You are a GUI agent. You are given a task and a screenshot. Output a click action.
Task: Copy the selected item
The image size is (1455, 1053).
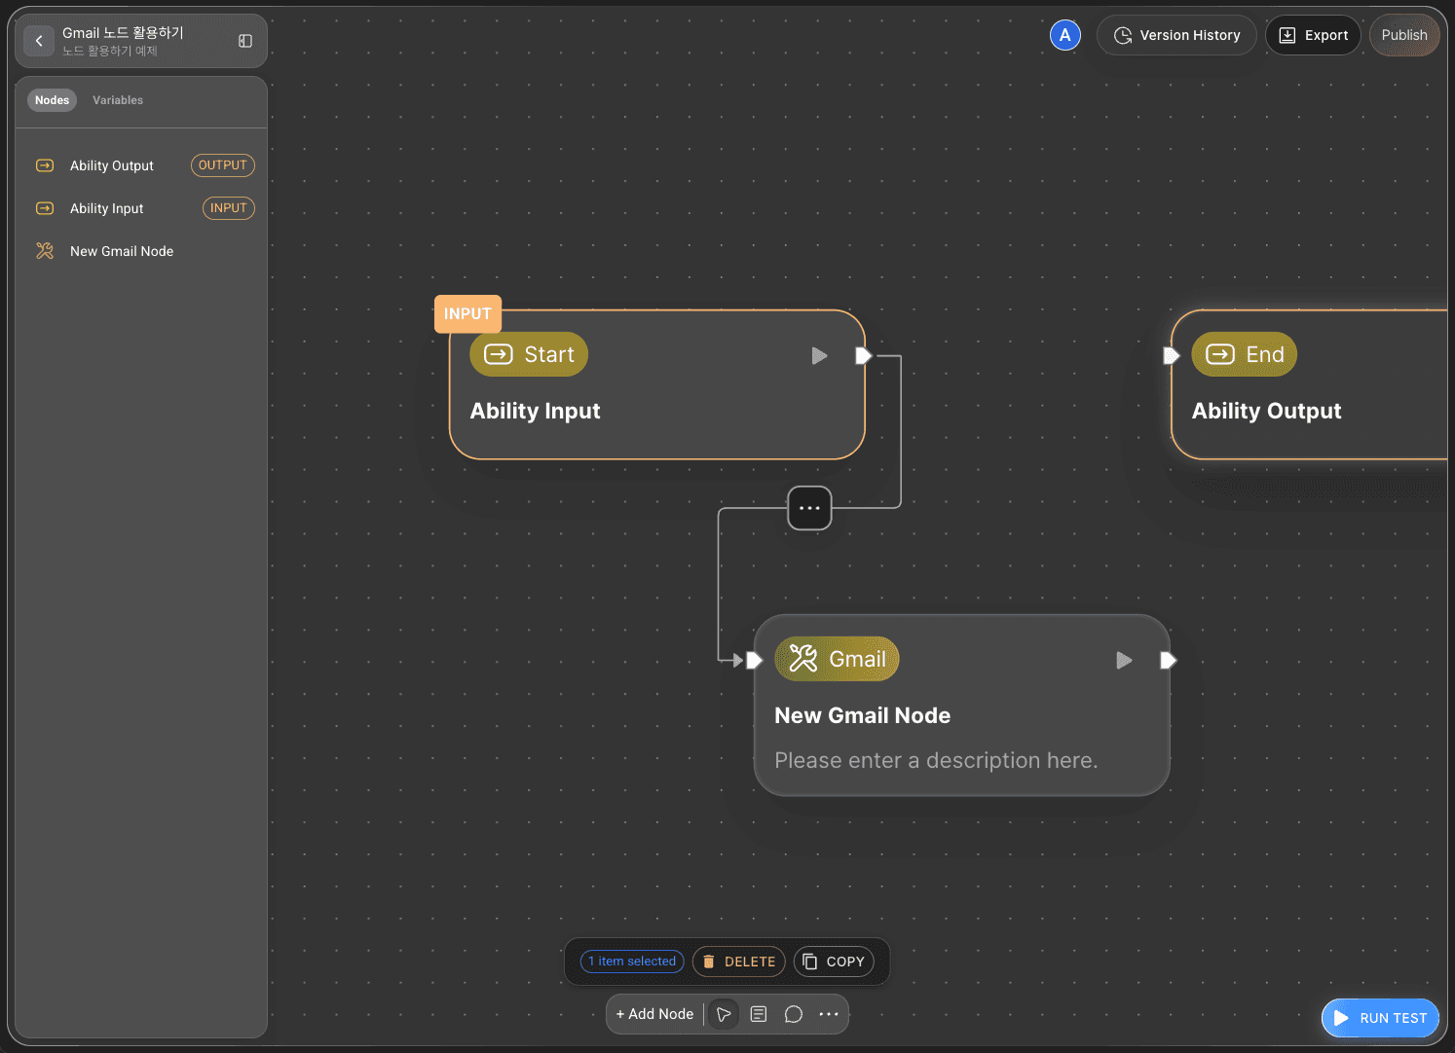point(834,962)
